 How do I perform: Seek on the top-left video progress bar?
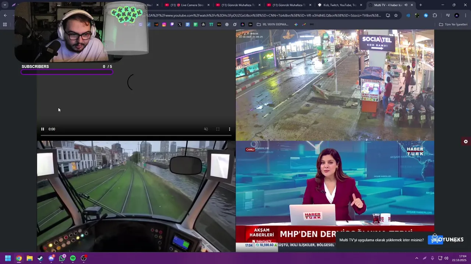pyautogui.click(x=136, y=135)
